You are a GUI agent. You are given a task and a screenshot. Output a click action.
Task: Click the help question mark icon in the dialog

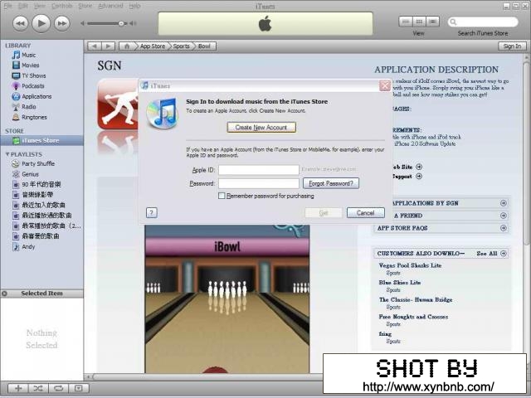point(152,212)
